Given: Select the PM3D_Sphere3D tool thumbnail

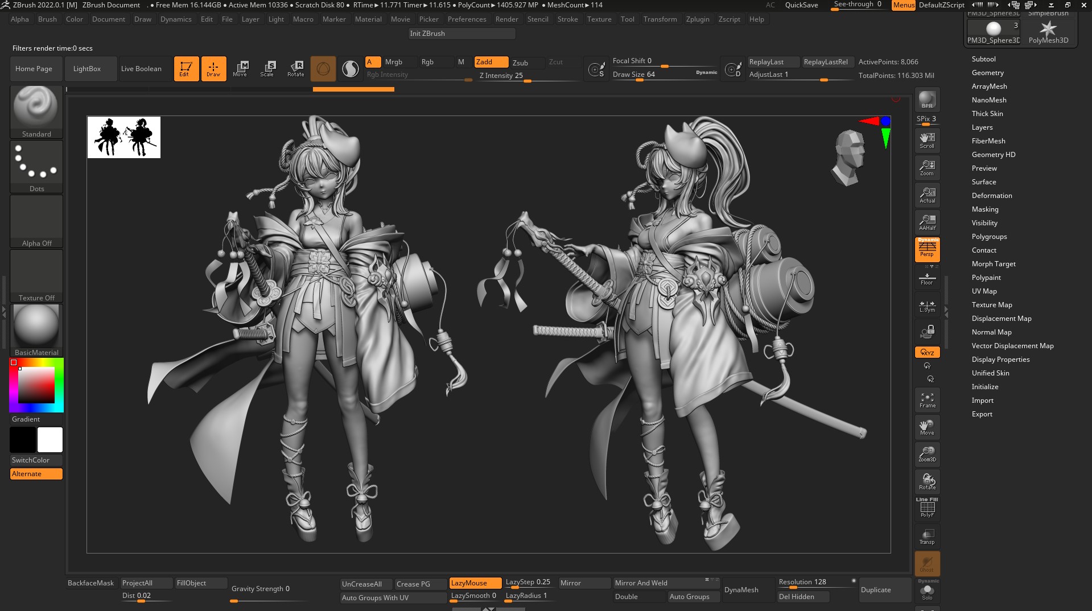Looking at the screenshot, I should click(x=994, y=32).
